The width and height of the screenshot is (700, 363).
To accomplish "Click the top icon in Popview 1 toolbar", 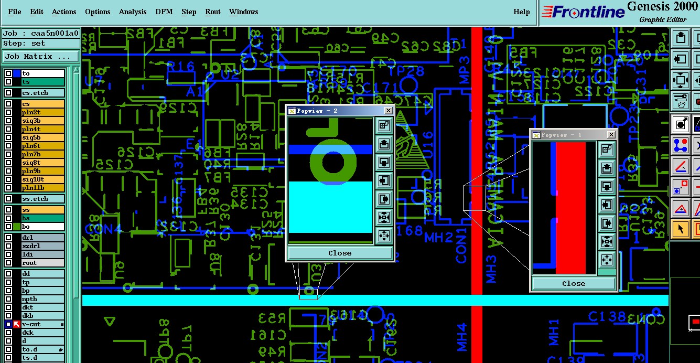I will click(x=607, y=150).
